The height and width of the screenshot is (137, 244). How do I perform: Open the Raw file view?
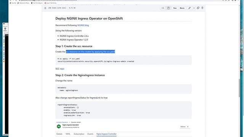(175, 8)
